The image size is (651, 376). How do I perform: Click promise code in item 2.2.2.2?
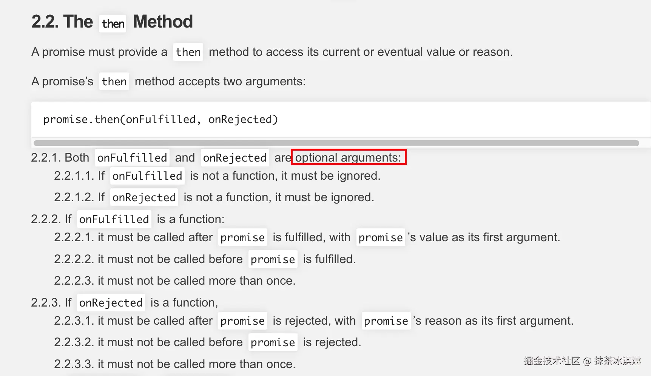click(273, 259)
